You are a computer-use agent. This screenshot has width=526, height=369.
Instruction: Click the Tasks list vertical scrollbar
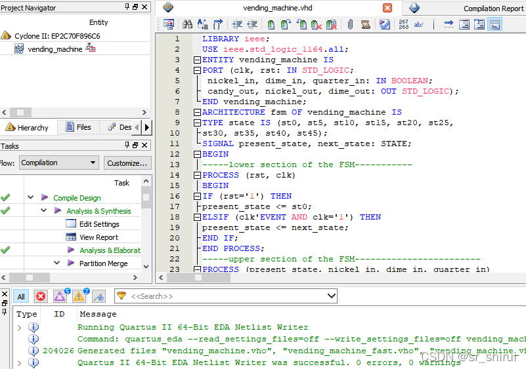pyautogui.click(x=146, y=224)
